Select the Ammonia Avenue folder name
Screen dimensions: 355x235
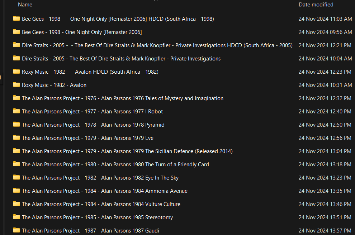[x=104, y=191]
